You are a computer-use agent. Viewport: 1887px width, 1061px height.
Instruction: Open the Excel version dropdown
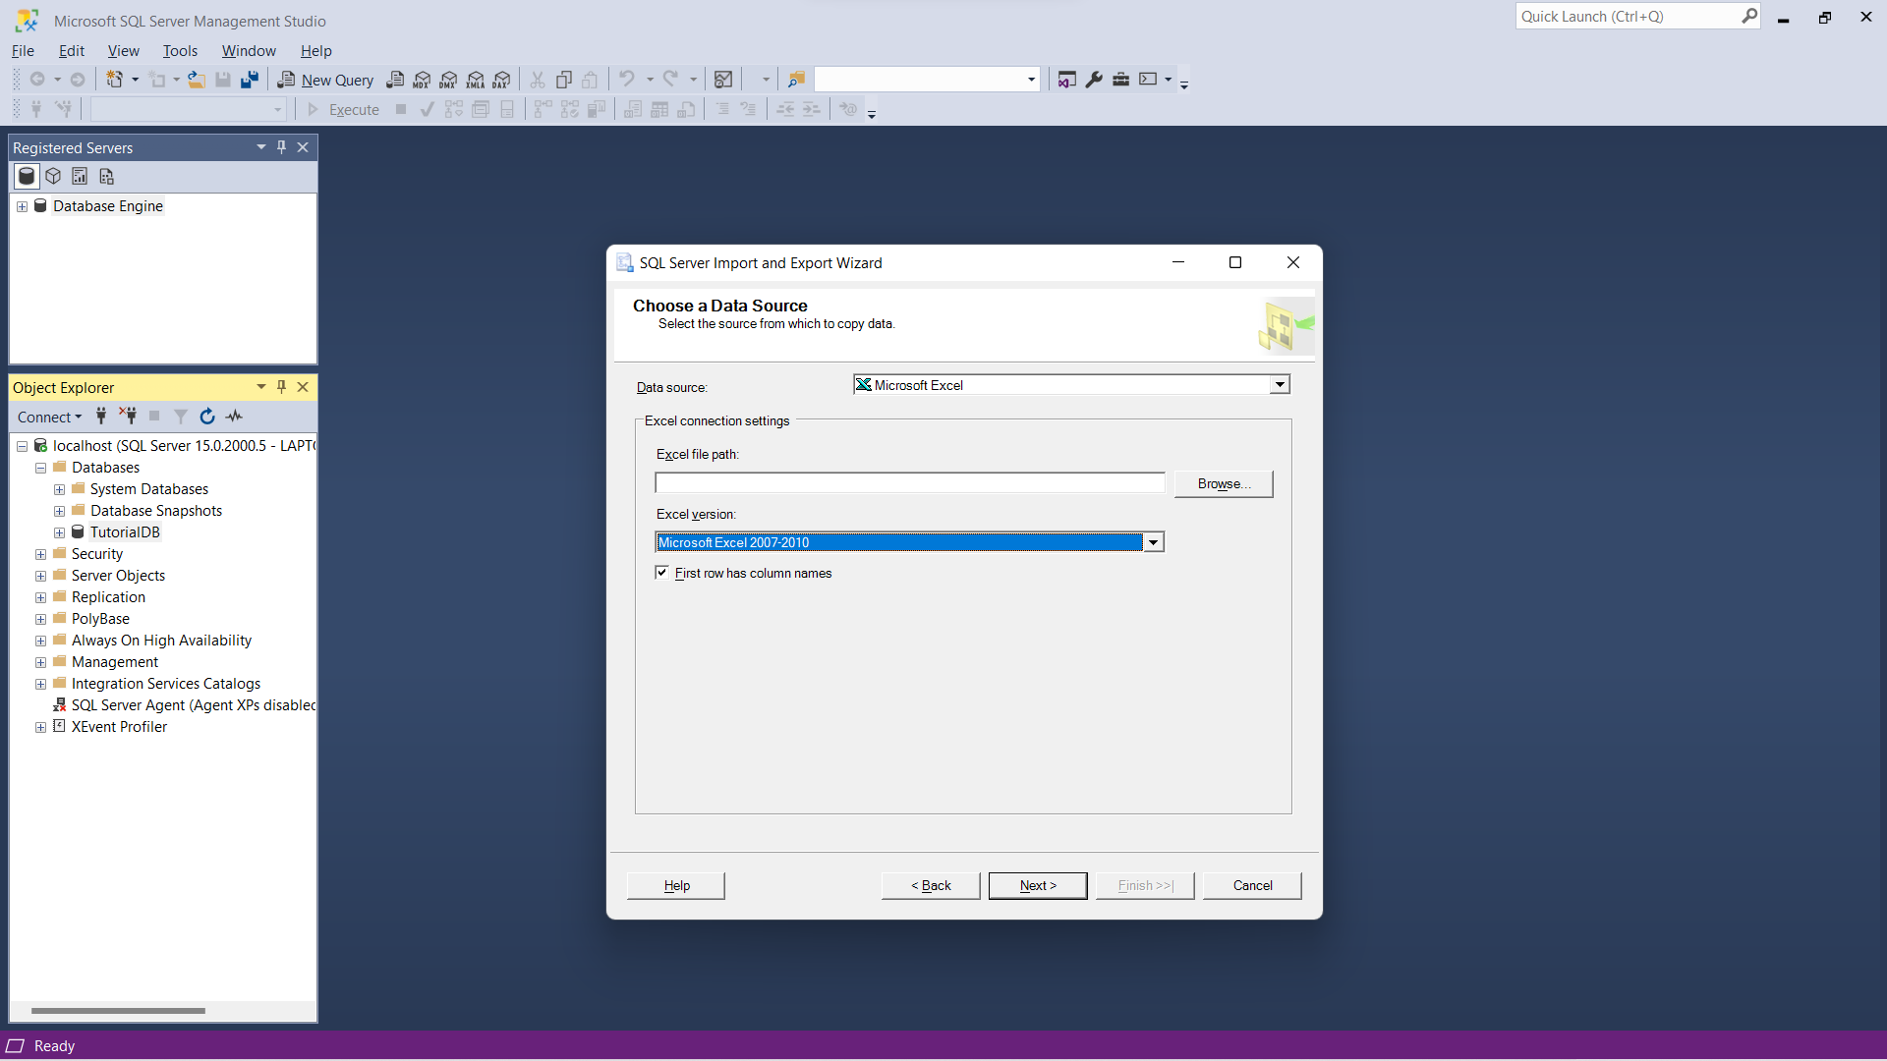1154,542
